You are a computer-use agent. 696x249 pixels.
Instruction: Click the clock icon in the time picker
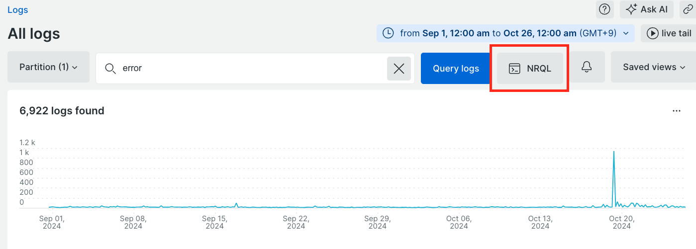389,33
